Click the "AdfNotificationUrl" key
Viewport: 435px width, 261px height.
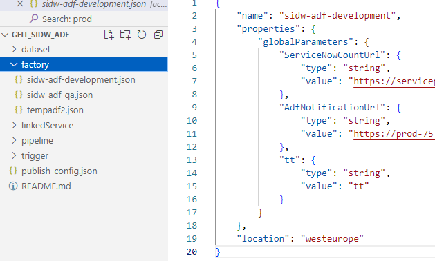[333, 108]
